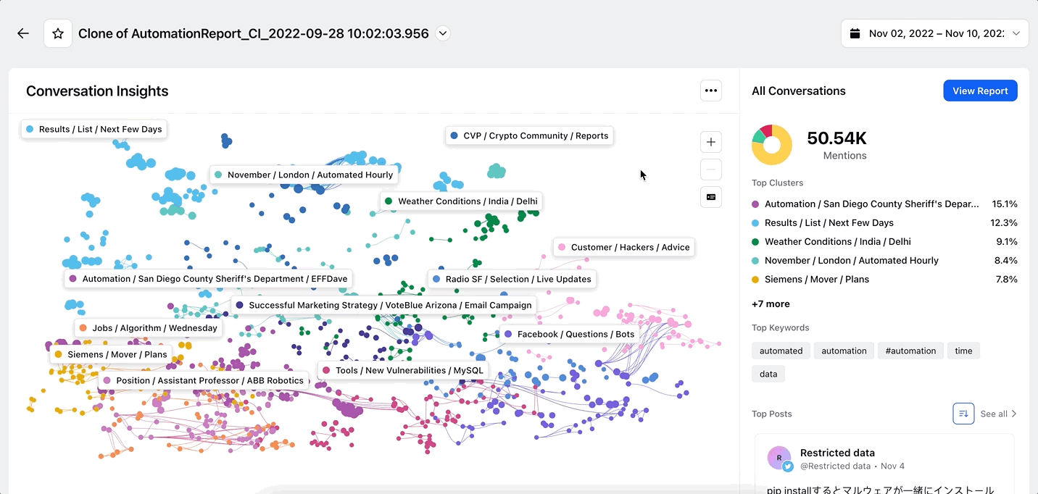Zoom in with the plus icon
This screenshot has width=1038, height=494.
coord(711,142)
